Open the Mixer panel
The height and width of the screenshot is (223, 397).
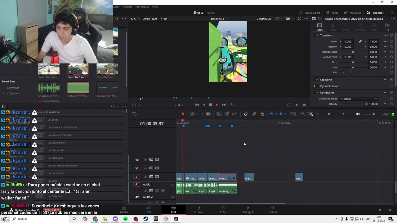pyautogui.click(x=332, y=13)
